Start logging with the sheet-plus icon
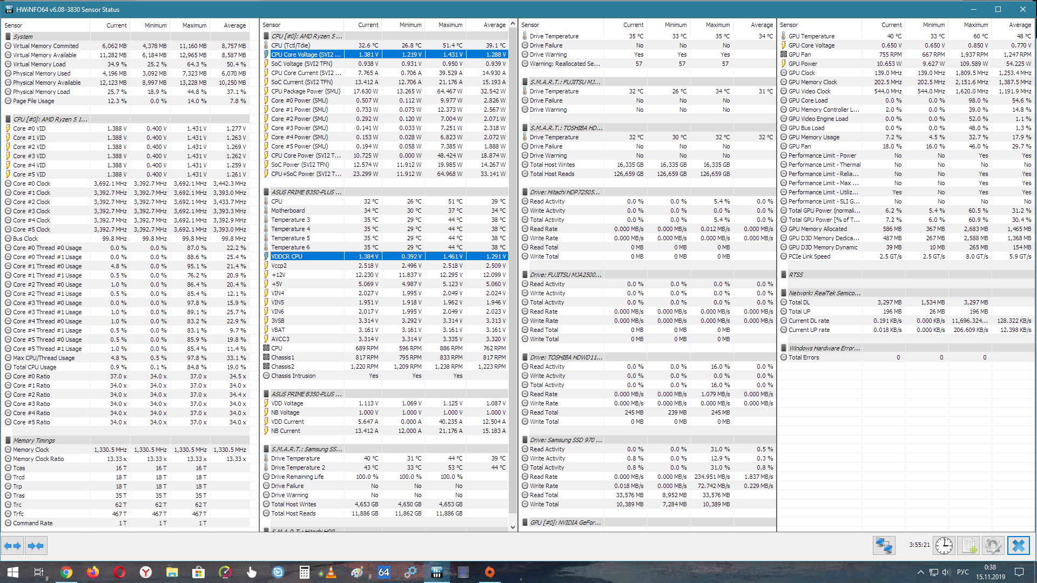 (x=968, y=546)
